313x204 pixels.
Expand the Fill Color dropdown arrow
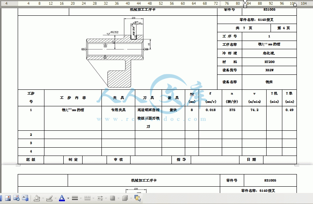(43, 198)
